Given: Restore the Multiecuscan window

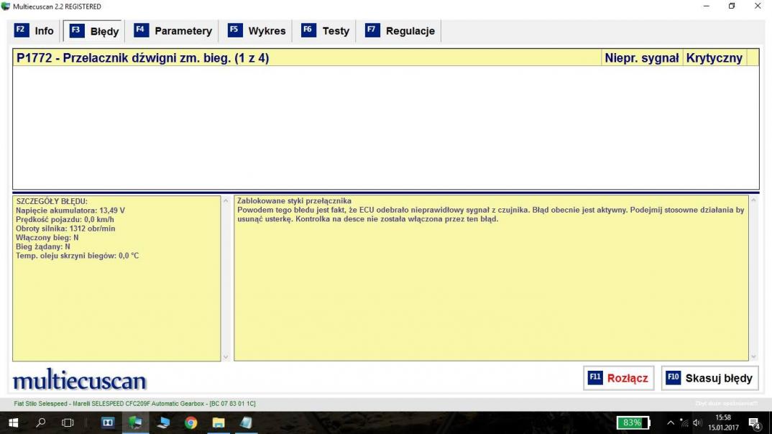Looking at the screenshot, I should click(x=732, y=6).
